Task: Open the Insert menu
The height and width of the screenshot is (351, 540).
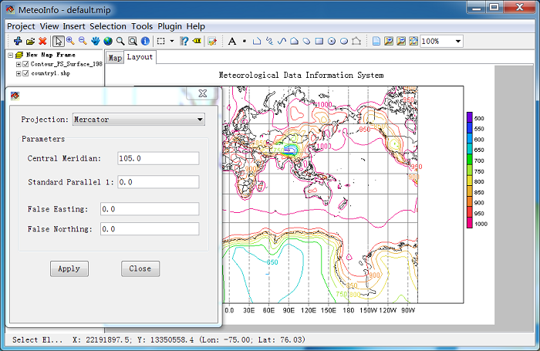Action: (74, 26)
